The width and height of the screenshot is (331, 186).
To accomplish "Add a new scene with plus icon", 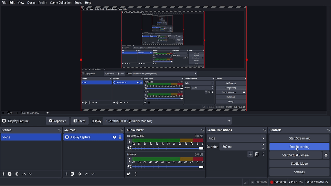I will point(4,174).
